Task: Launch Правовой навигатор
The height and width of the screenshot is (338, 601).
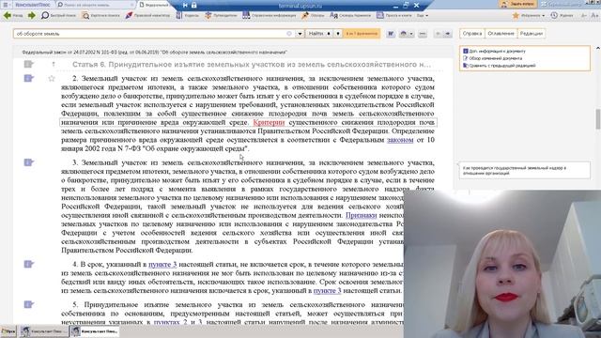Action: (x=147, y=15)
